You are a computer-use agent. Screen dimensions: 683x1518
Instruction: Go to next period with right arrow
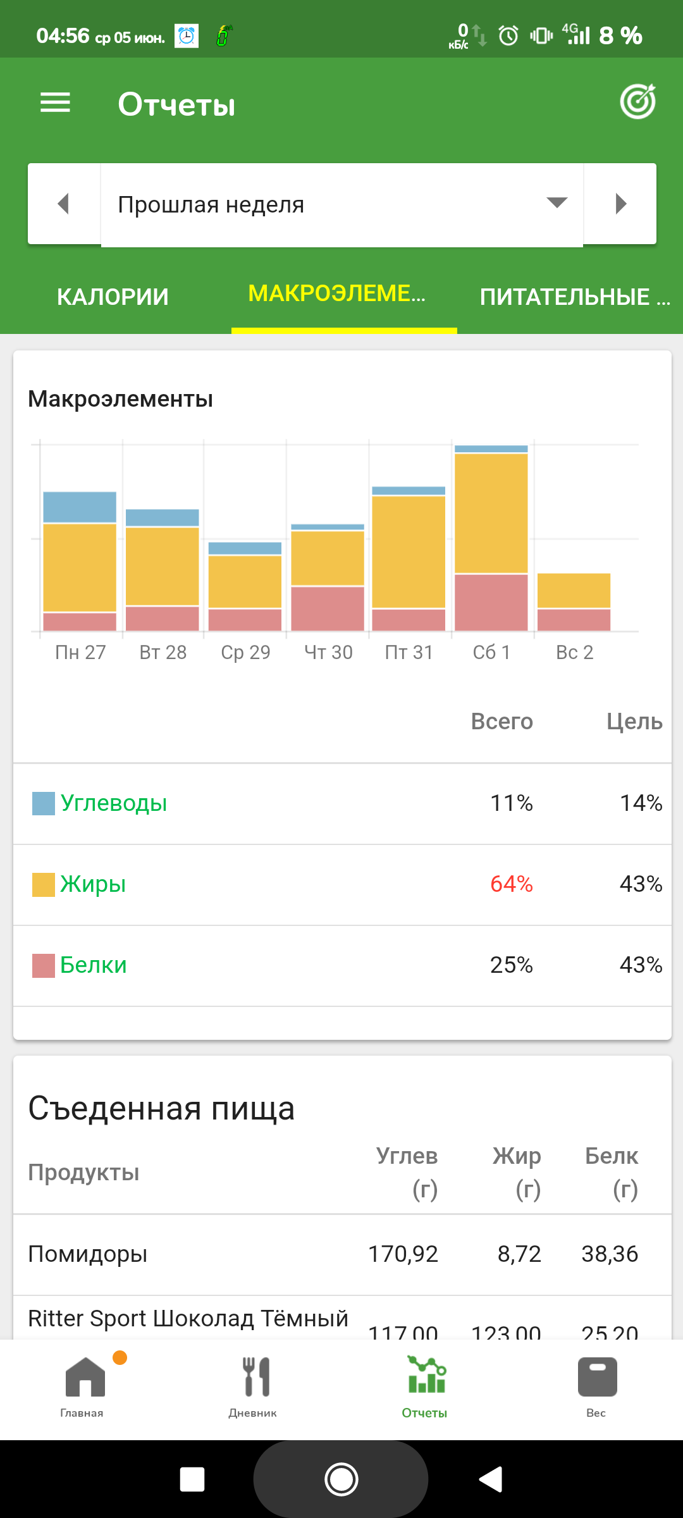pos(620,204)
